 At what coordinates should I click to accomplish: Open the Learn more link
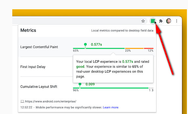(111, 107)
